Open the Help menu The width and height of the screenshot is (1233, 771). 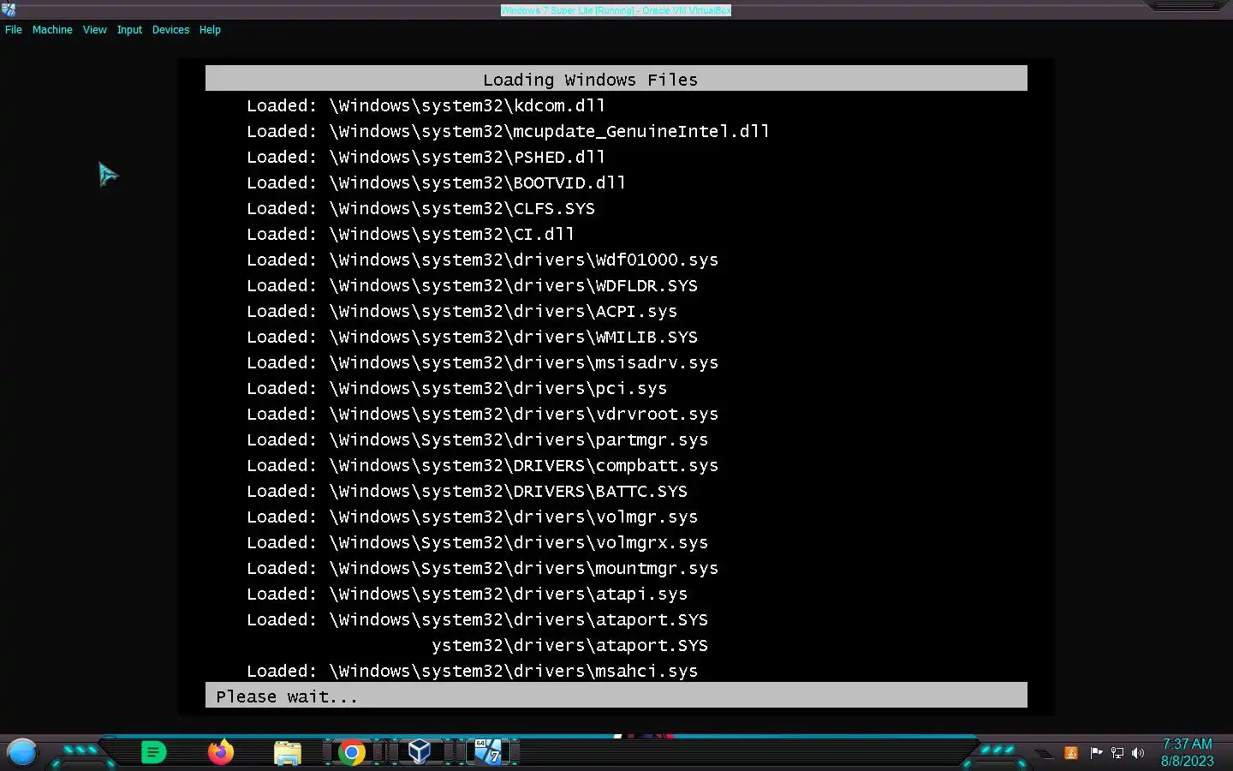pos(210,30)
